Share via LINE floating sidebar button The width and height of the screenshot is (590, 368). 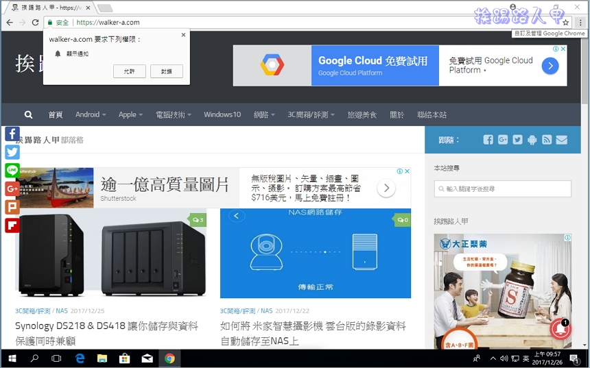[12, 170]
